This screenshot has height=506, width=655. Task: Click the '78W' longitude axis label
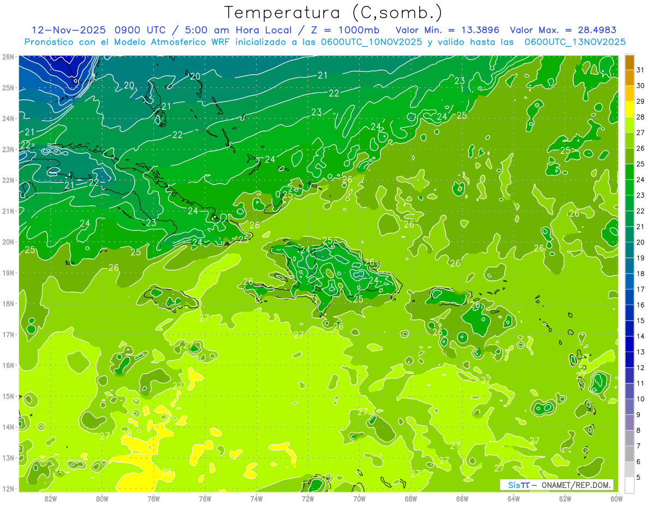click(153, 498)
